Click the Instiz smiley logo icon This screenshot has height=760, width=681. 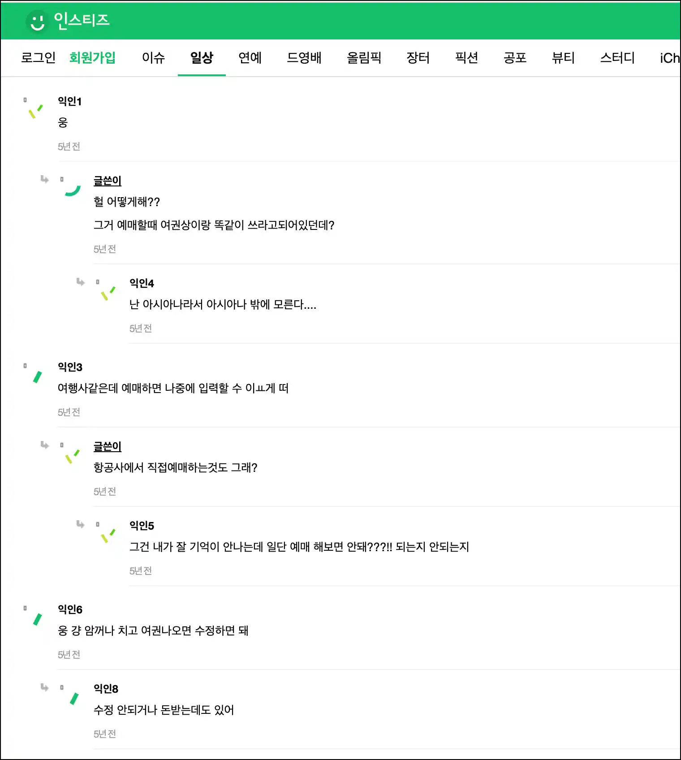point(38,22)
